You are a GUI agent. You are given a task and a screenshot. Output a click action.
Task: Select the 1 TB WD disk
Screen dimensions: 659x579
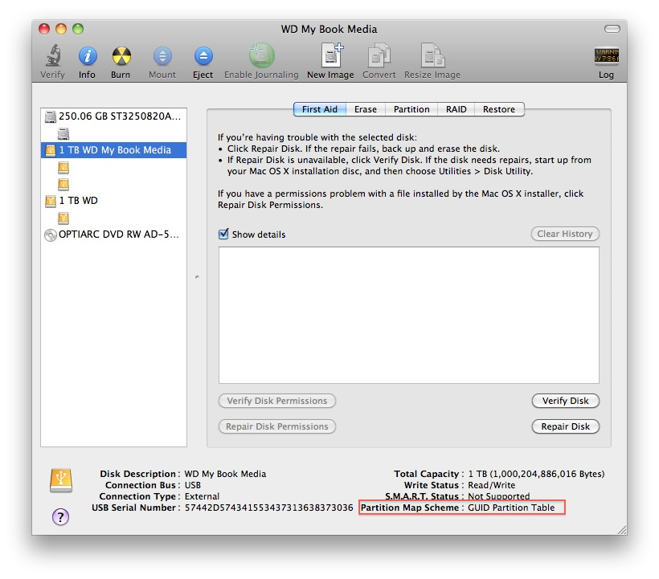(113, 201)
